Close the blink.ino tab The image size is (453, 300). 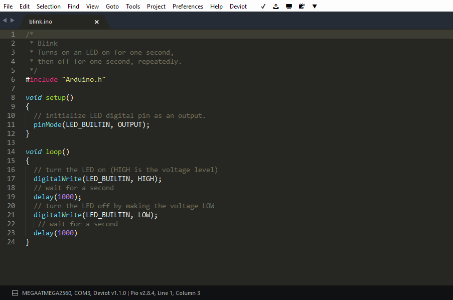pyautogui.click(x=97, y=22)
